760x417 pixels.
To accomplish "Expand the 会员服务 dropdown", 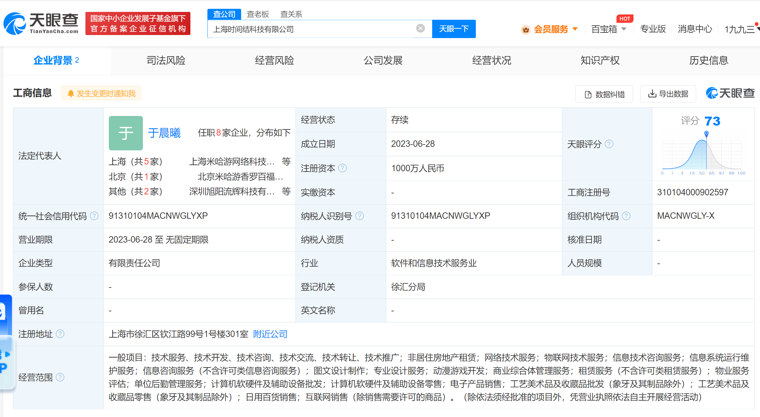I will [550, 29].
